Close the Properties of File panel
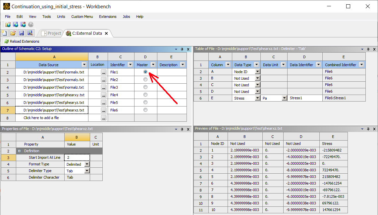This screenshot has height=215, width=378. pyautogui.click(x=188, y=129)
